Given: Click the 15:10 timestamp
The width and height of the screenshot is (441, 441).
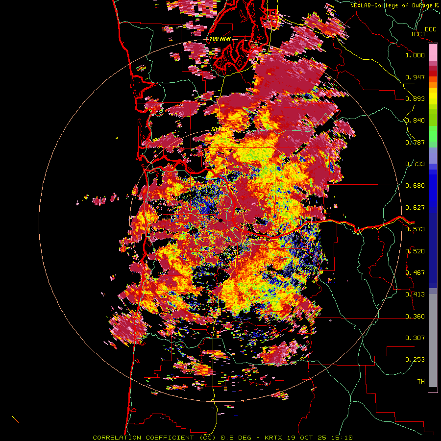Looking at the screenshot, I should pyautogui.click(x=343, y=438).
